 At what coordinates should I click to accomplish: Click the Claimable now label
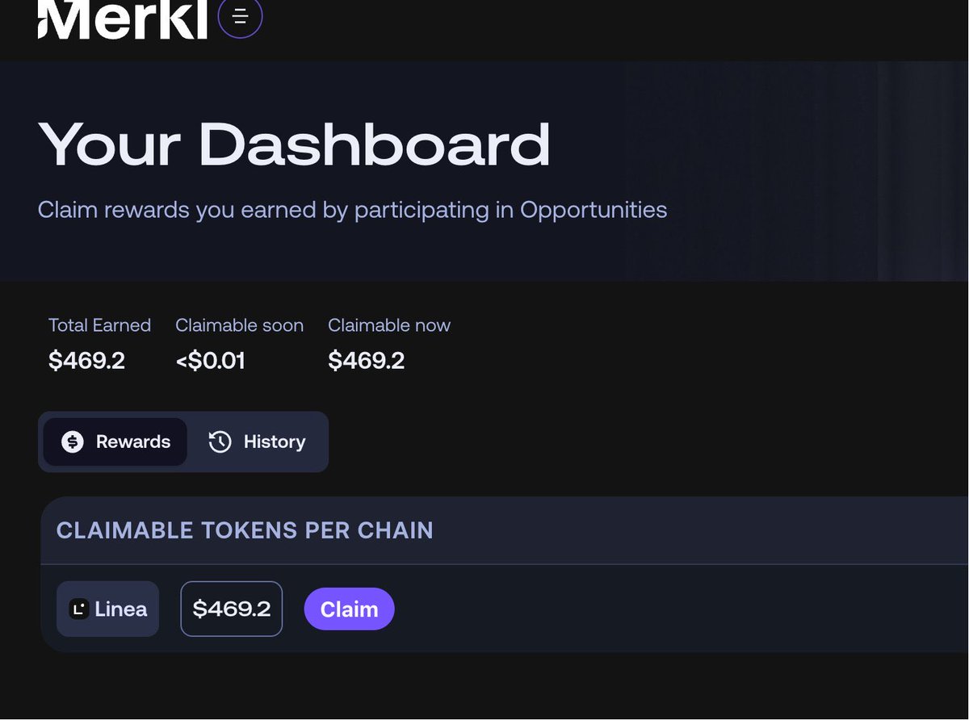click(389, 325)
